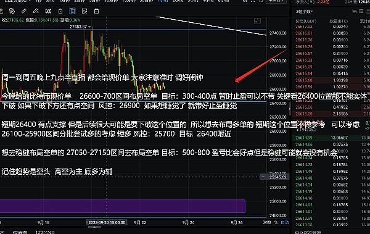The width and height of the screenshot is (370, 234).
Task: Select buy order at price 26614.49
Action: [x=331, y=172]
